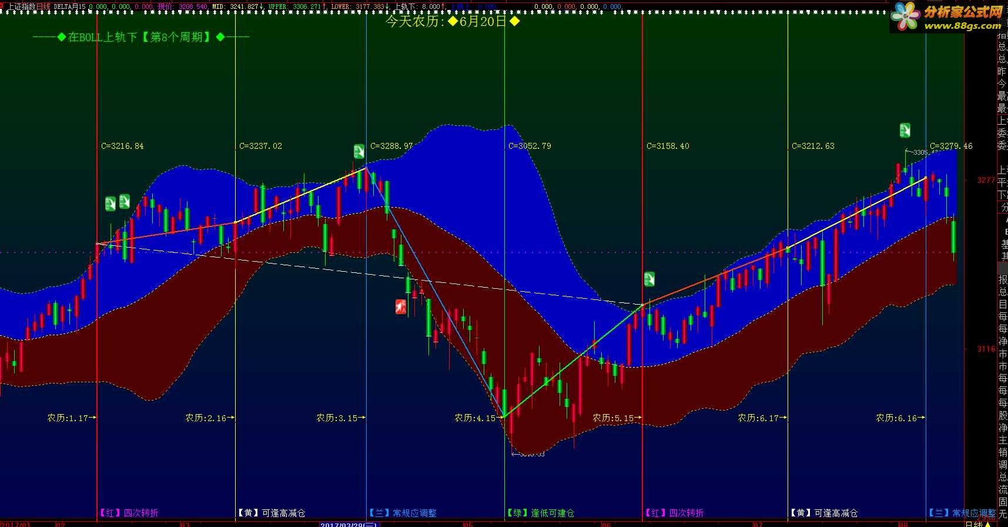1008x527 pixels.
Task: Click 【红】四次转折 under the 农历:5.15 line
Action: (x=674, y=513)
